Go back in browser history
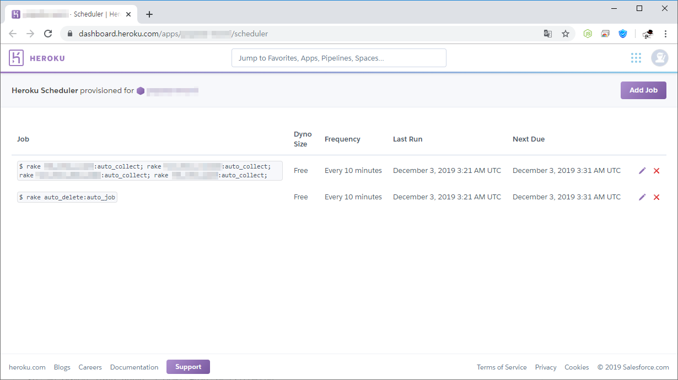The width and height of the screenshot is (678, 380). click(x=13, y=34)
